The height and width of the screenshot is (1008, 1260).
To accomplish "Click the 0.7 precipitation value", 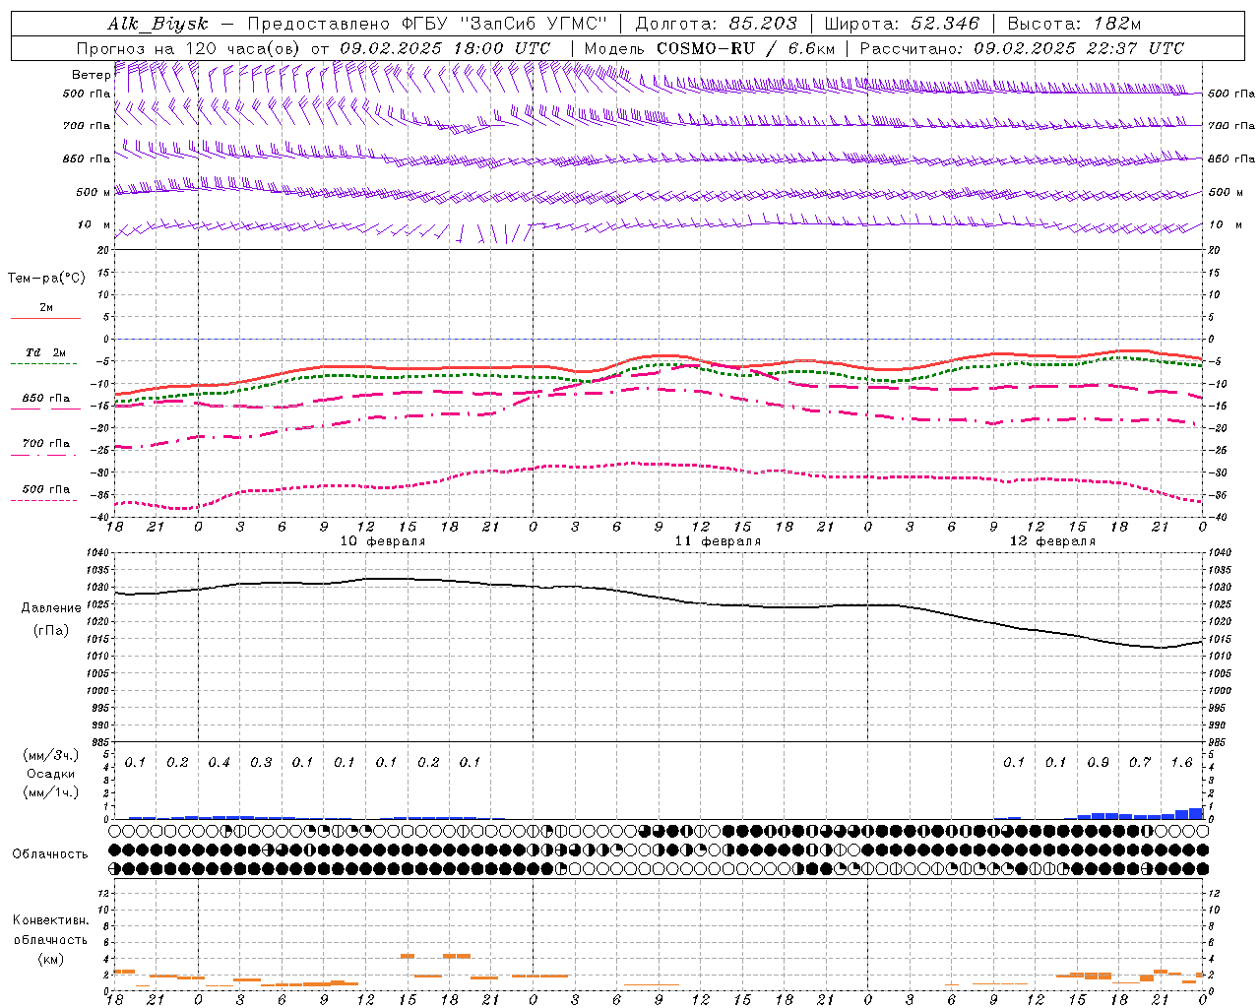I will tap(1140, 762).
